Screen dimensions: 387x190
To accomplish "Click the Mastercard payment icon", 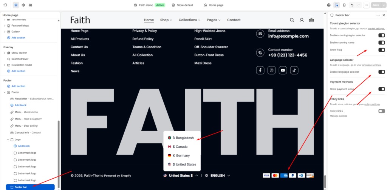I will [275, 175].
